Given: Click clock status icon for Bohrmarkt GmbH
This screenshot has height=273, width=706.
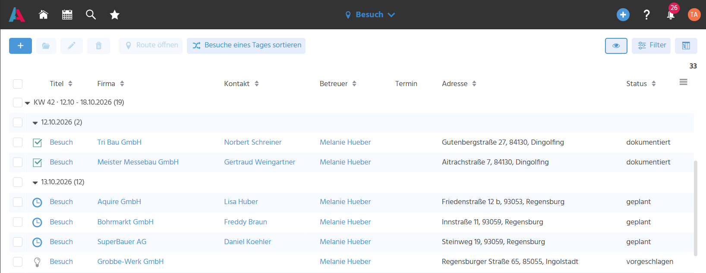Looking at the screenshot, I should [x=38, y=222].
